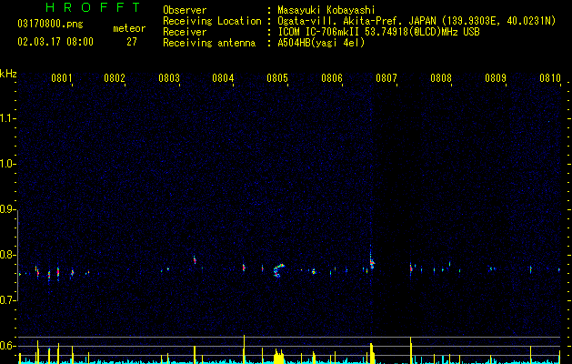Screen dimensions: 572x364
Task: Click the meteor label
Action: coord(129,28)
